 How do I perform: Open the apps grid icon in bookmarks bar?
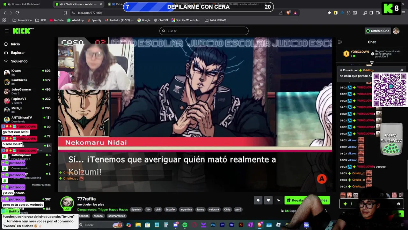point(4,20)
